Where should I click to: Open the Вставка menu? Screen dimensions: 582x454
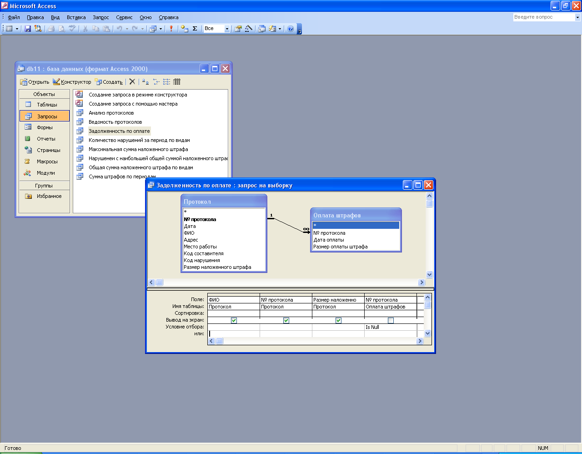pyautogui.click(x=76, y=17)
